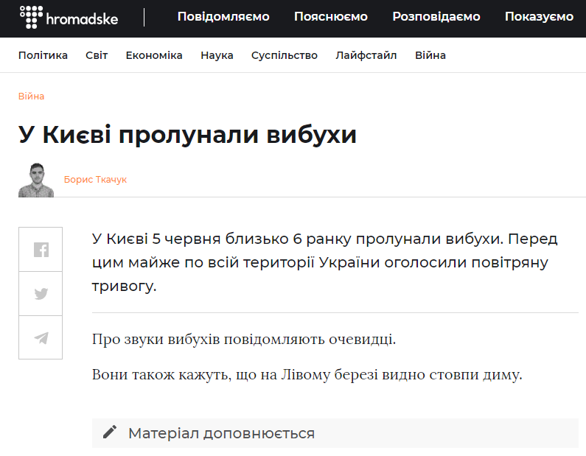Select the Економіка category

pos(154,55)
